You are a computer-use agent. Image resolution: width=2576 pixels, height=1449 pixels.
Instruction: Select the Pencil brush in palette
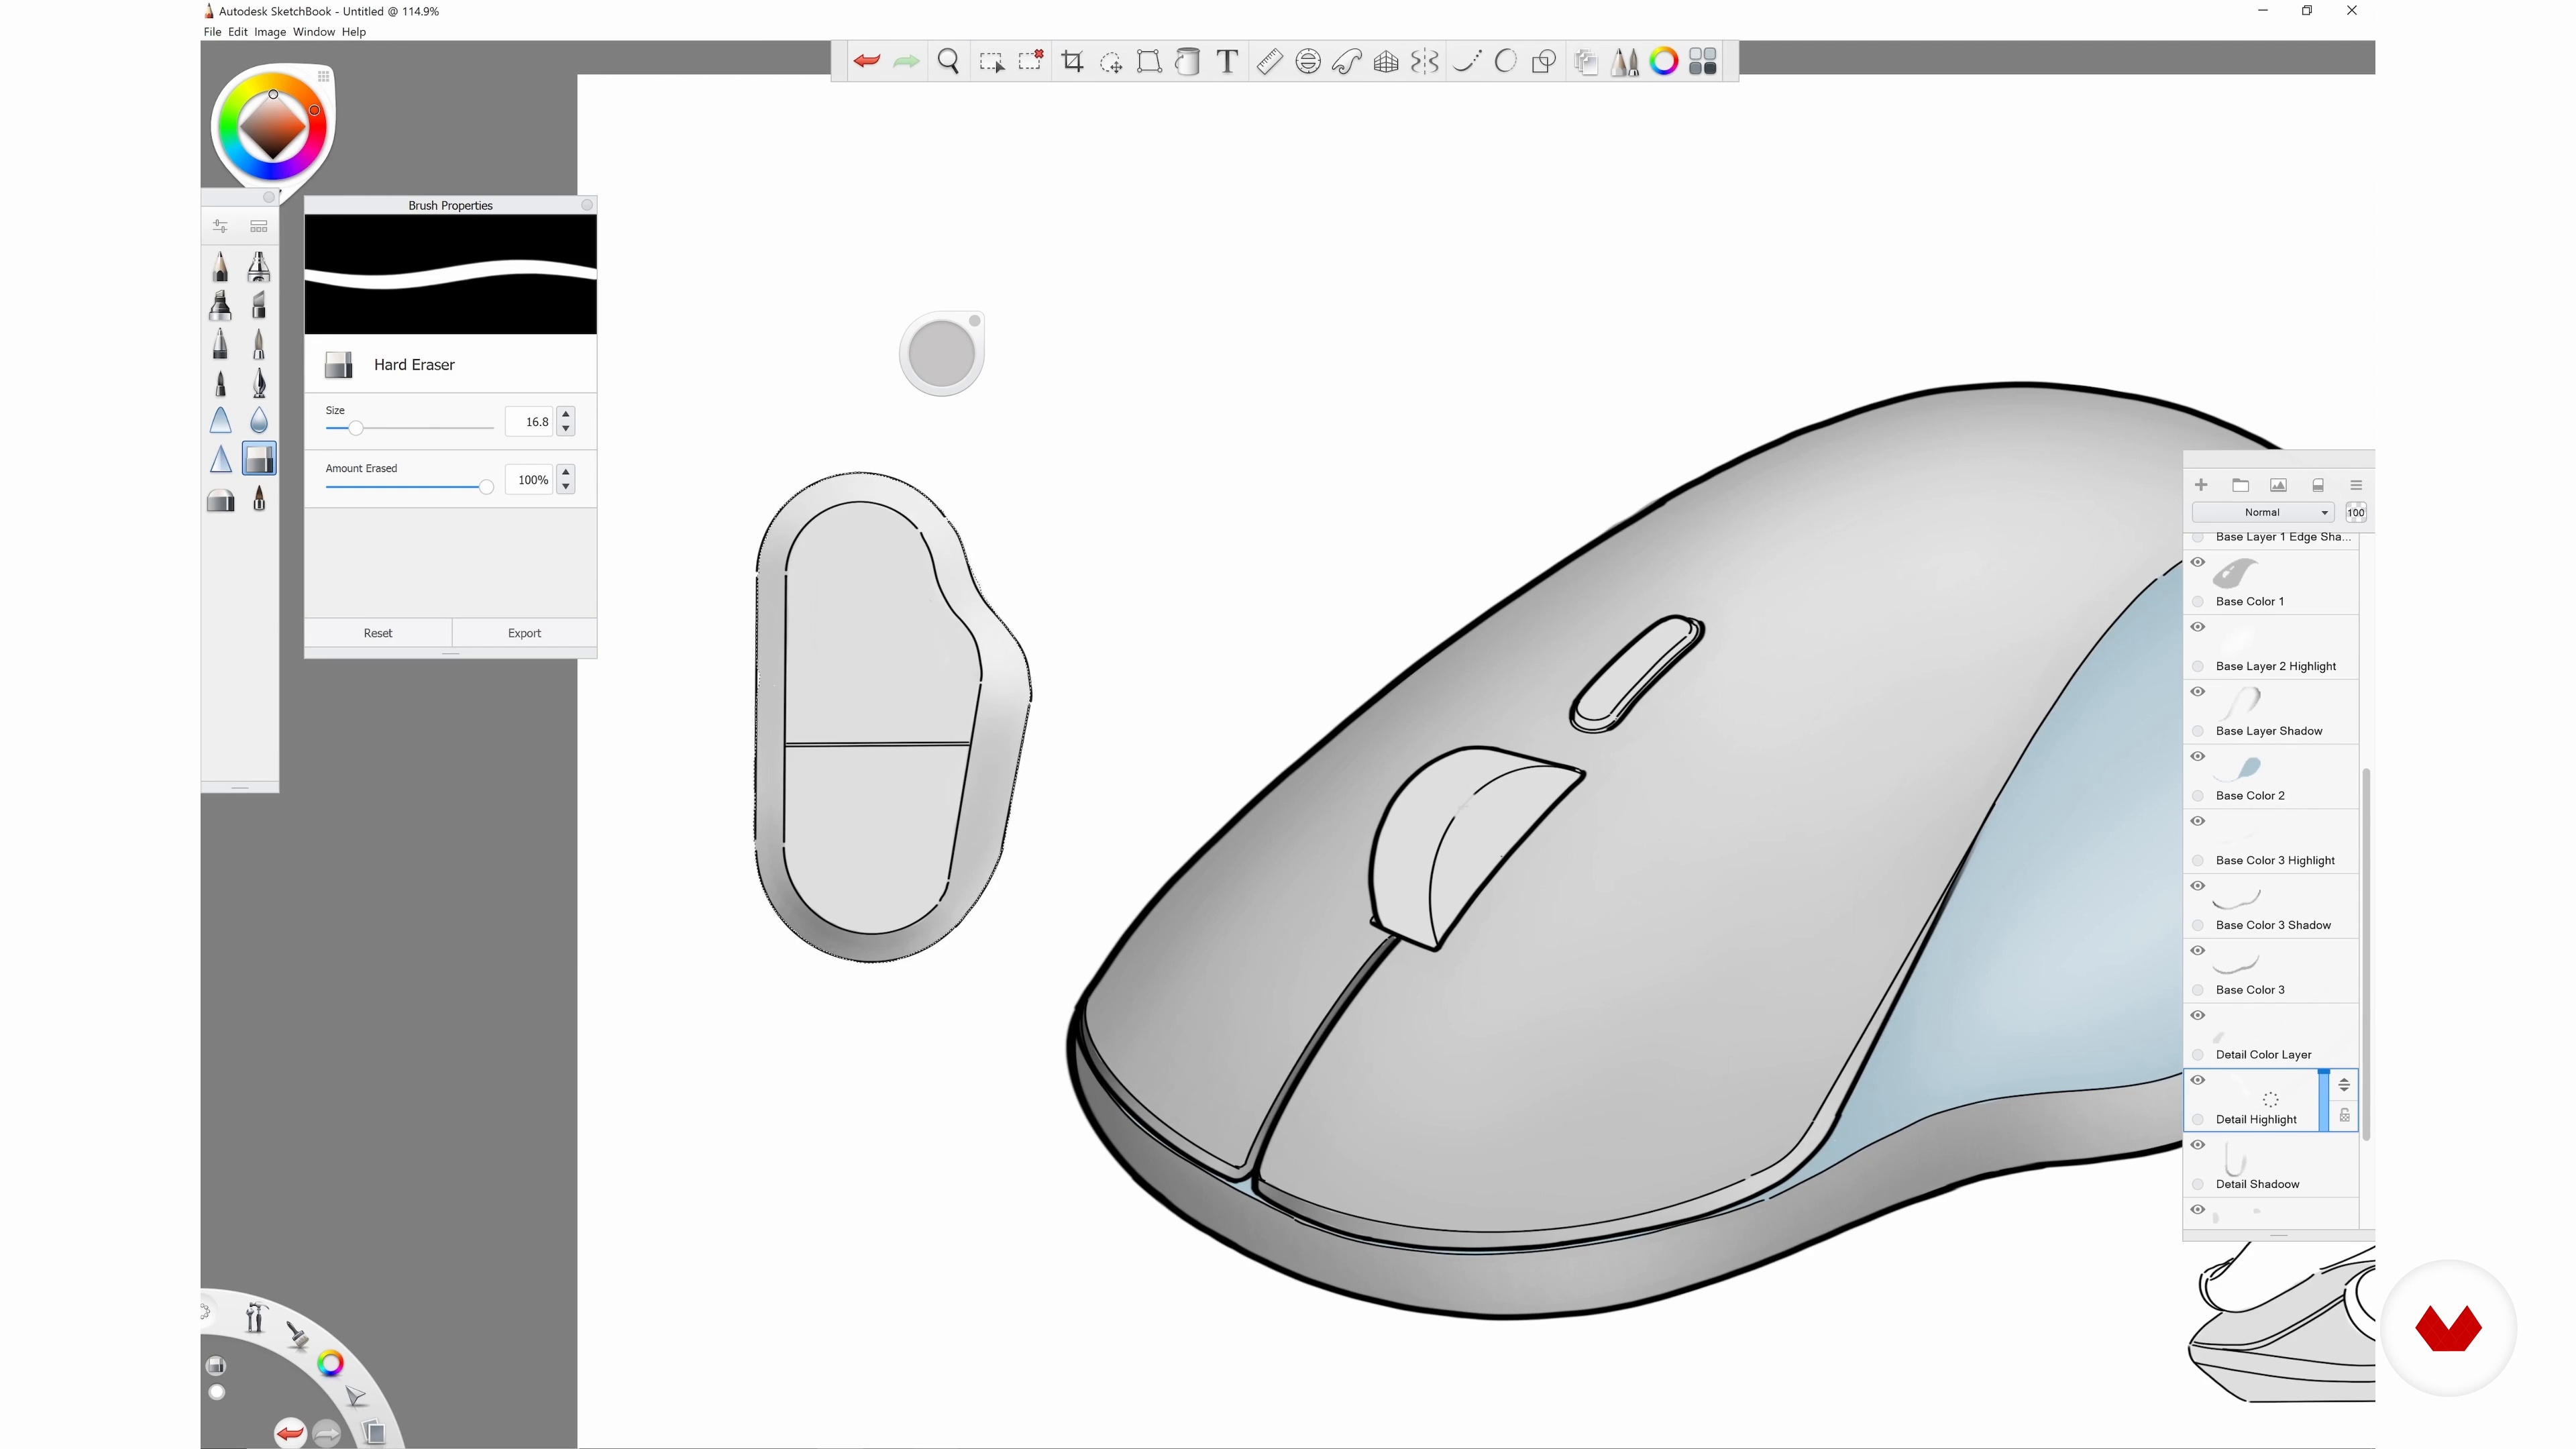(220, 266)
